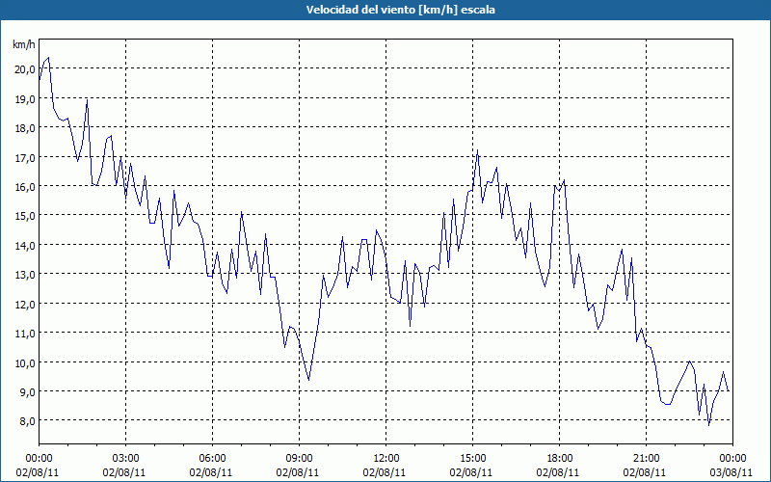Click the "21:00" time axis label
Screen dimensions: 771x482
[646, 459]
